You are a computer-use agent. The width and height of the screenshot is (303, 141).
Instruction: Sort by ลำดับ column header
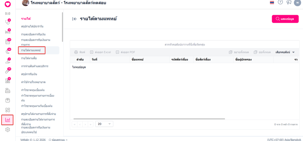pyautogui.click(x=80, y=59)
